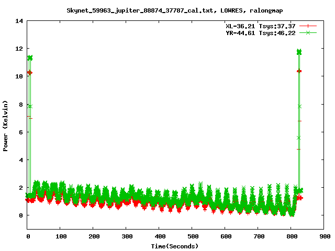Click the green calibration spike peak near 800 seconds
This screenshot has height=251, width=335.
click(299, 52)
